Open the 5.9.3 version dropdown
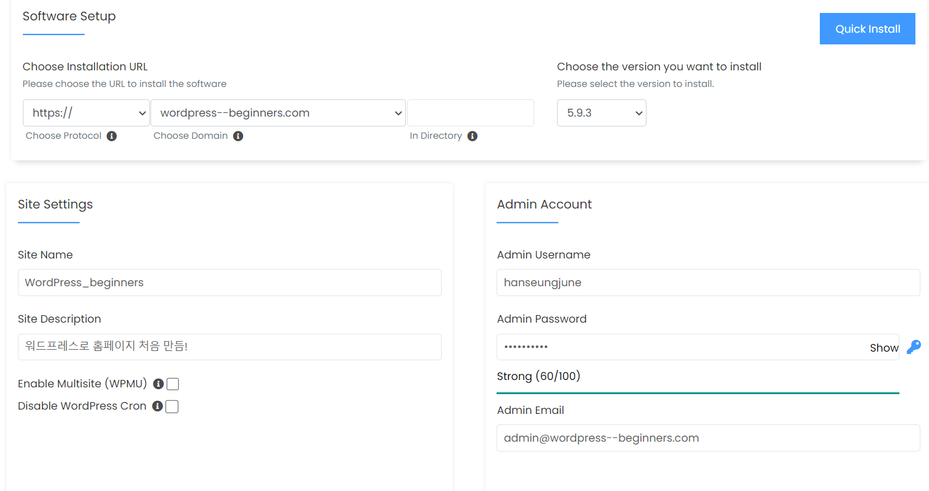929x491 pixels. point(601,113)
